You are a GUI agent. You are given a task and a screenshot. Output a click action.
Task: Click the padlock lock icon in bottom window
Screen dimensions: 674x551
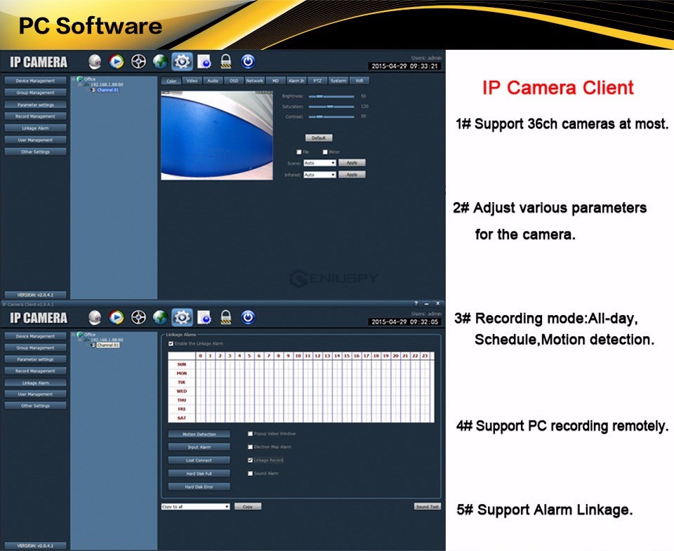pos(226,317)
